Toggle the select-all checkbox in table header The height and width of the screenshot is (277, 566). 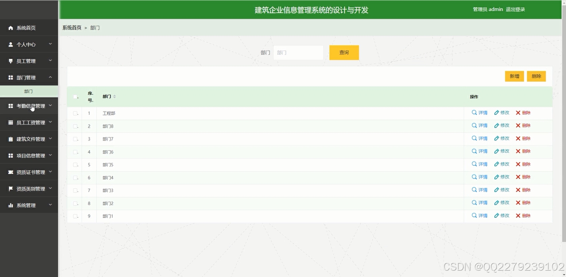tap(74, 97)
